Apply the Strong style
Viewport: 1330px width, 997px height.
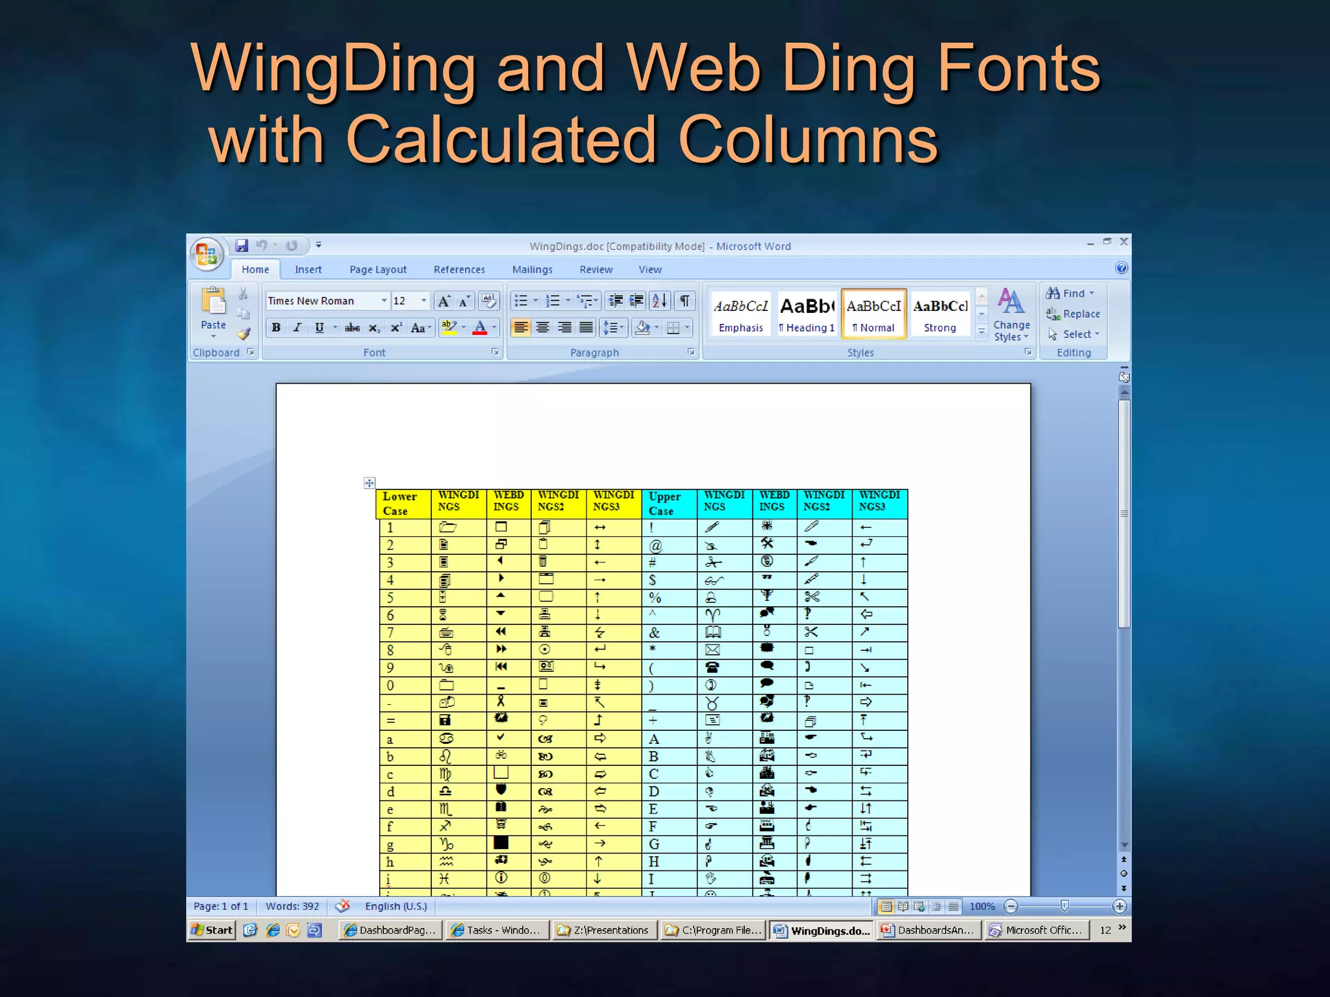(940, 314)
